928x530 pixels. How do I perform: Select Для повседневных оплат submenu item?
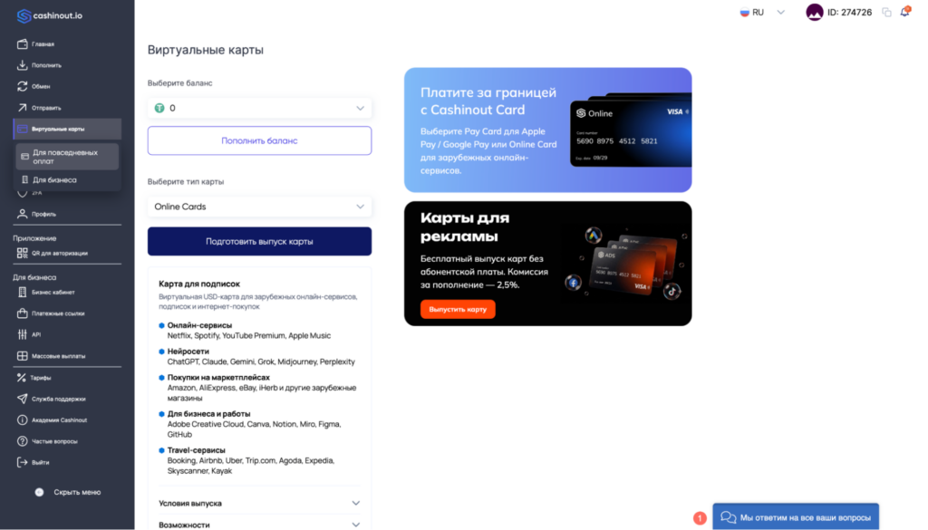(67, 157)
